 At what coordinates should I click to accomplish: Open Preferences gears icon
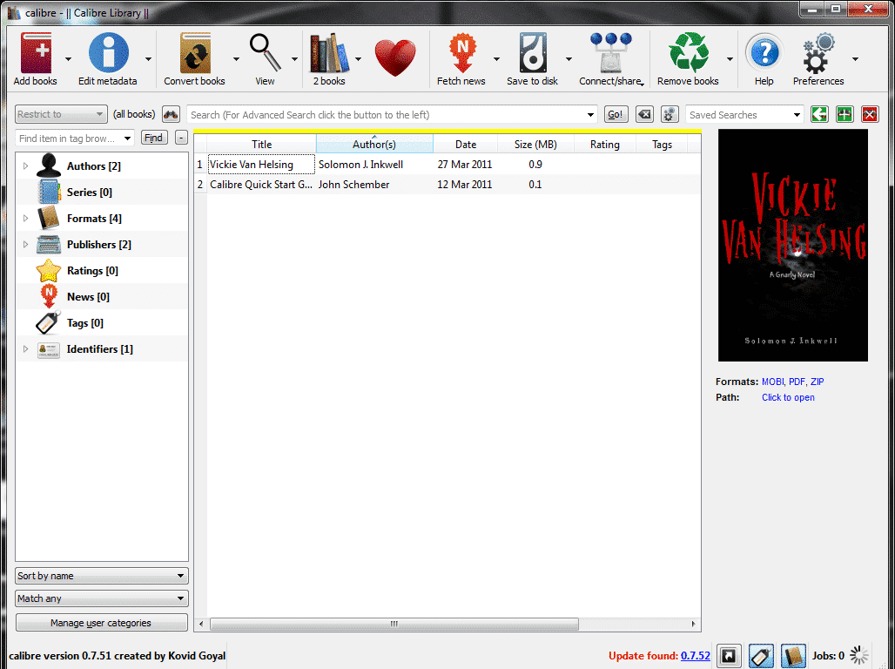[x=819, y=52]
